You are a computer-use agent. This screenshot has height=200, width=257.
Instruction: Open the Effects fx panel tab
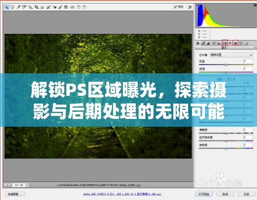click(x=230, y=43)
